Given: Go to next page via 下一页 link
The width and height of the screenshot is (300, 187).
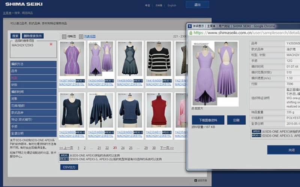Looking at the screenshot, I should (x=167, y=148).
